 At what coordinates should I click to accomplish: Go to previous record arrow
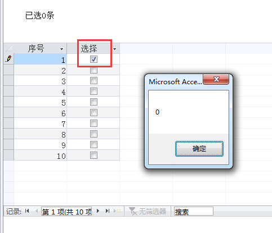pos(37,211)
